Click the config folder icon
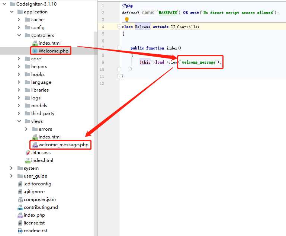Viewport: 286px width, 236px height. [x=28, y=28]
